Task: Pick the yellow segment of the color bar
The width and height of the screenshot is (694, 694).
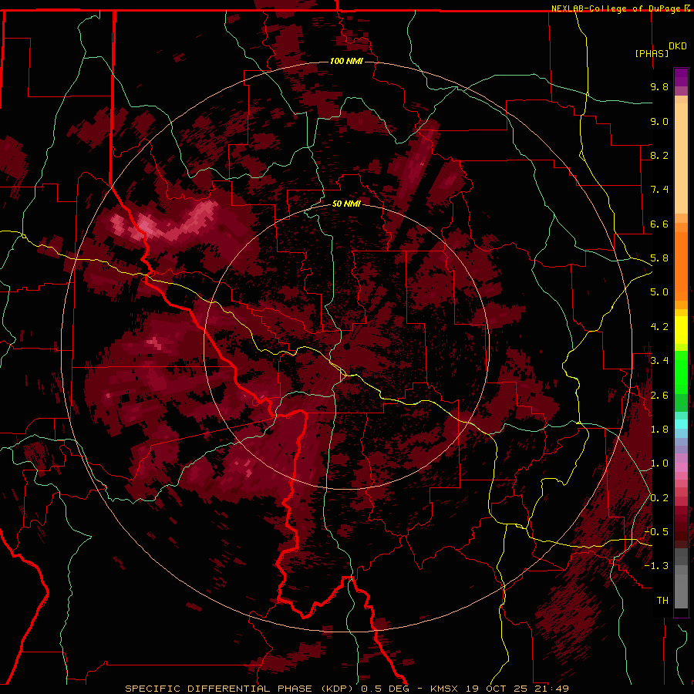Action: click(681, 330)
